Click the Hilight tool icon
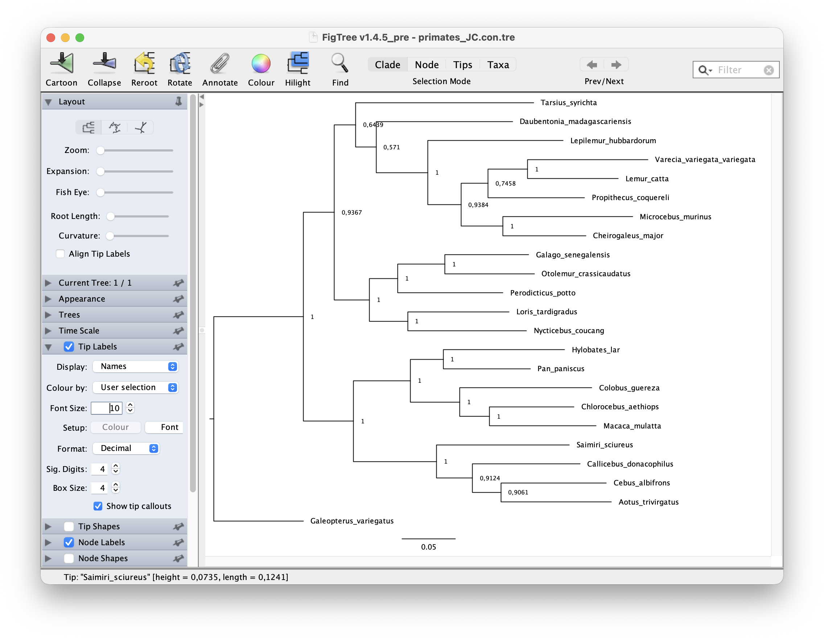The image size is (824, 638). [298, 63]
